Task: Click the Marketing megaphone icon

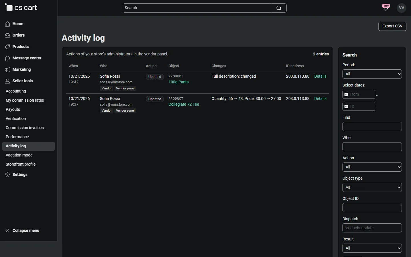Action: coord(7,70)
